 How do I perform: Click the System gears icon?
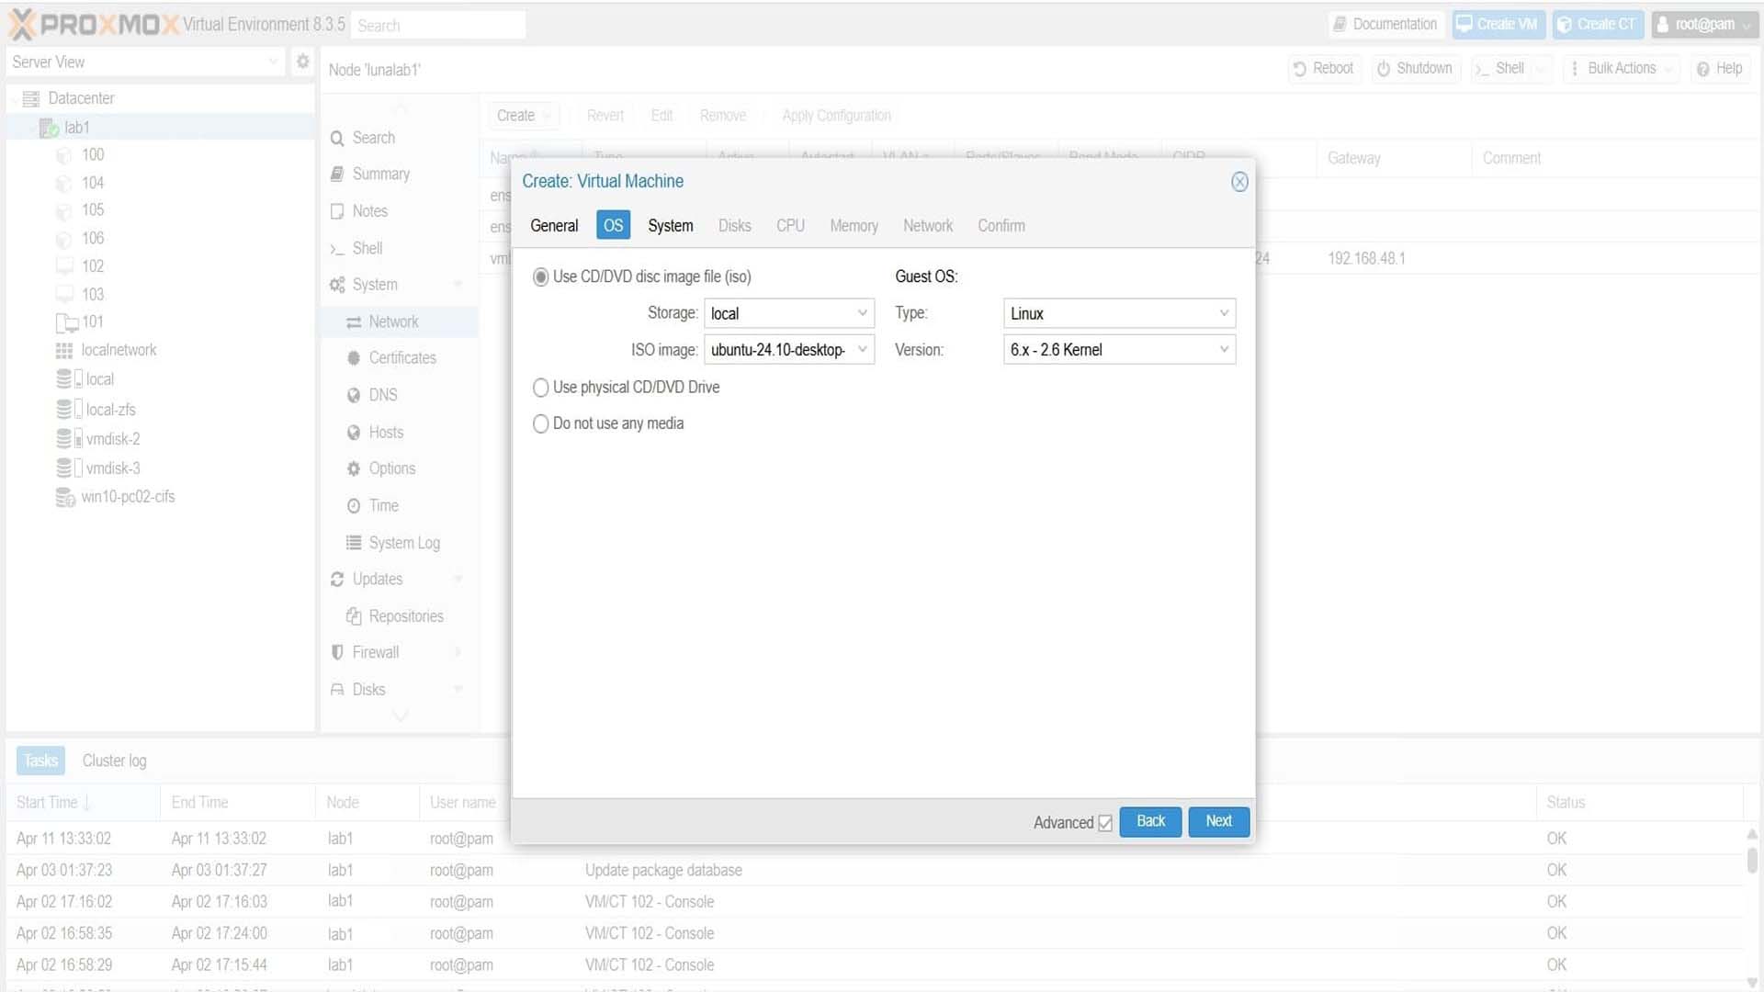[337, 285]
